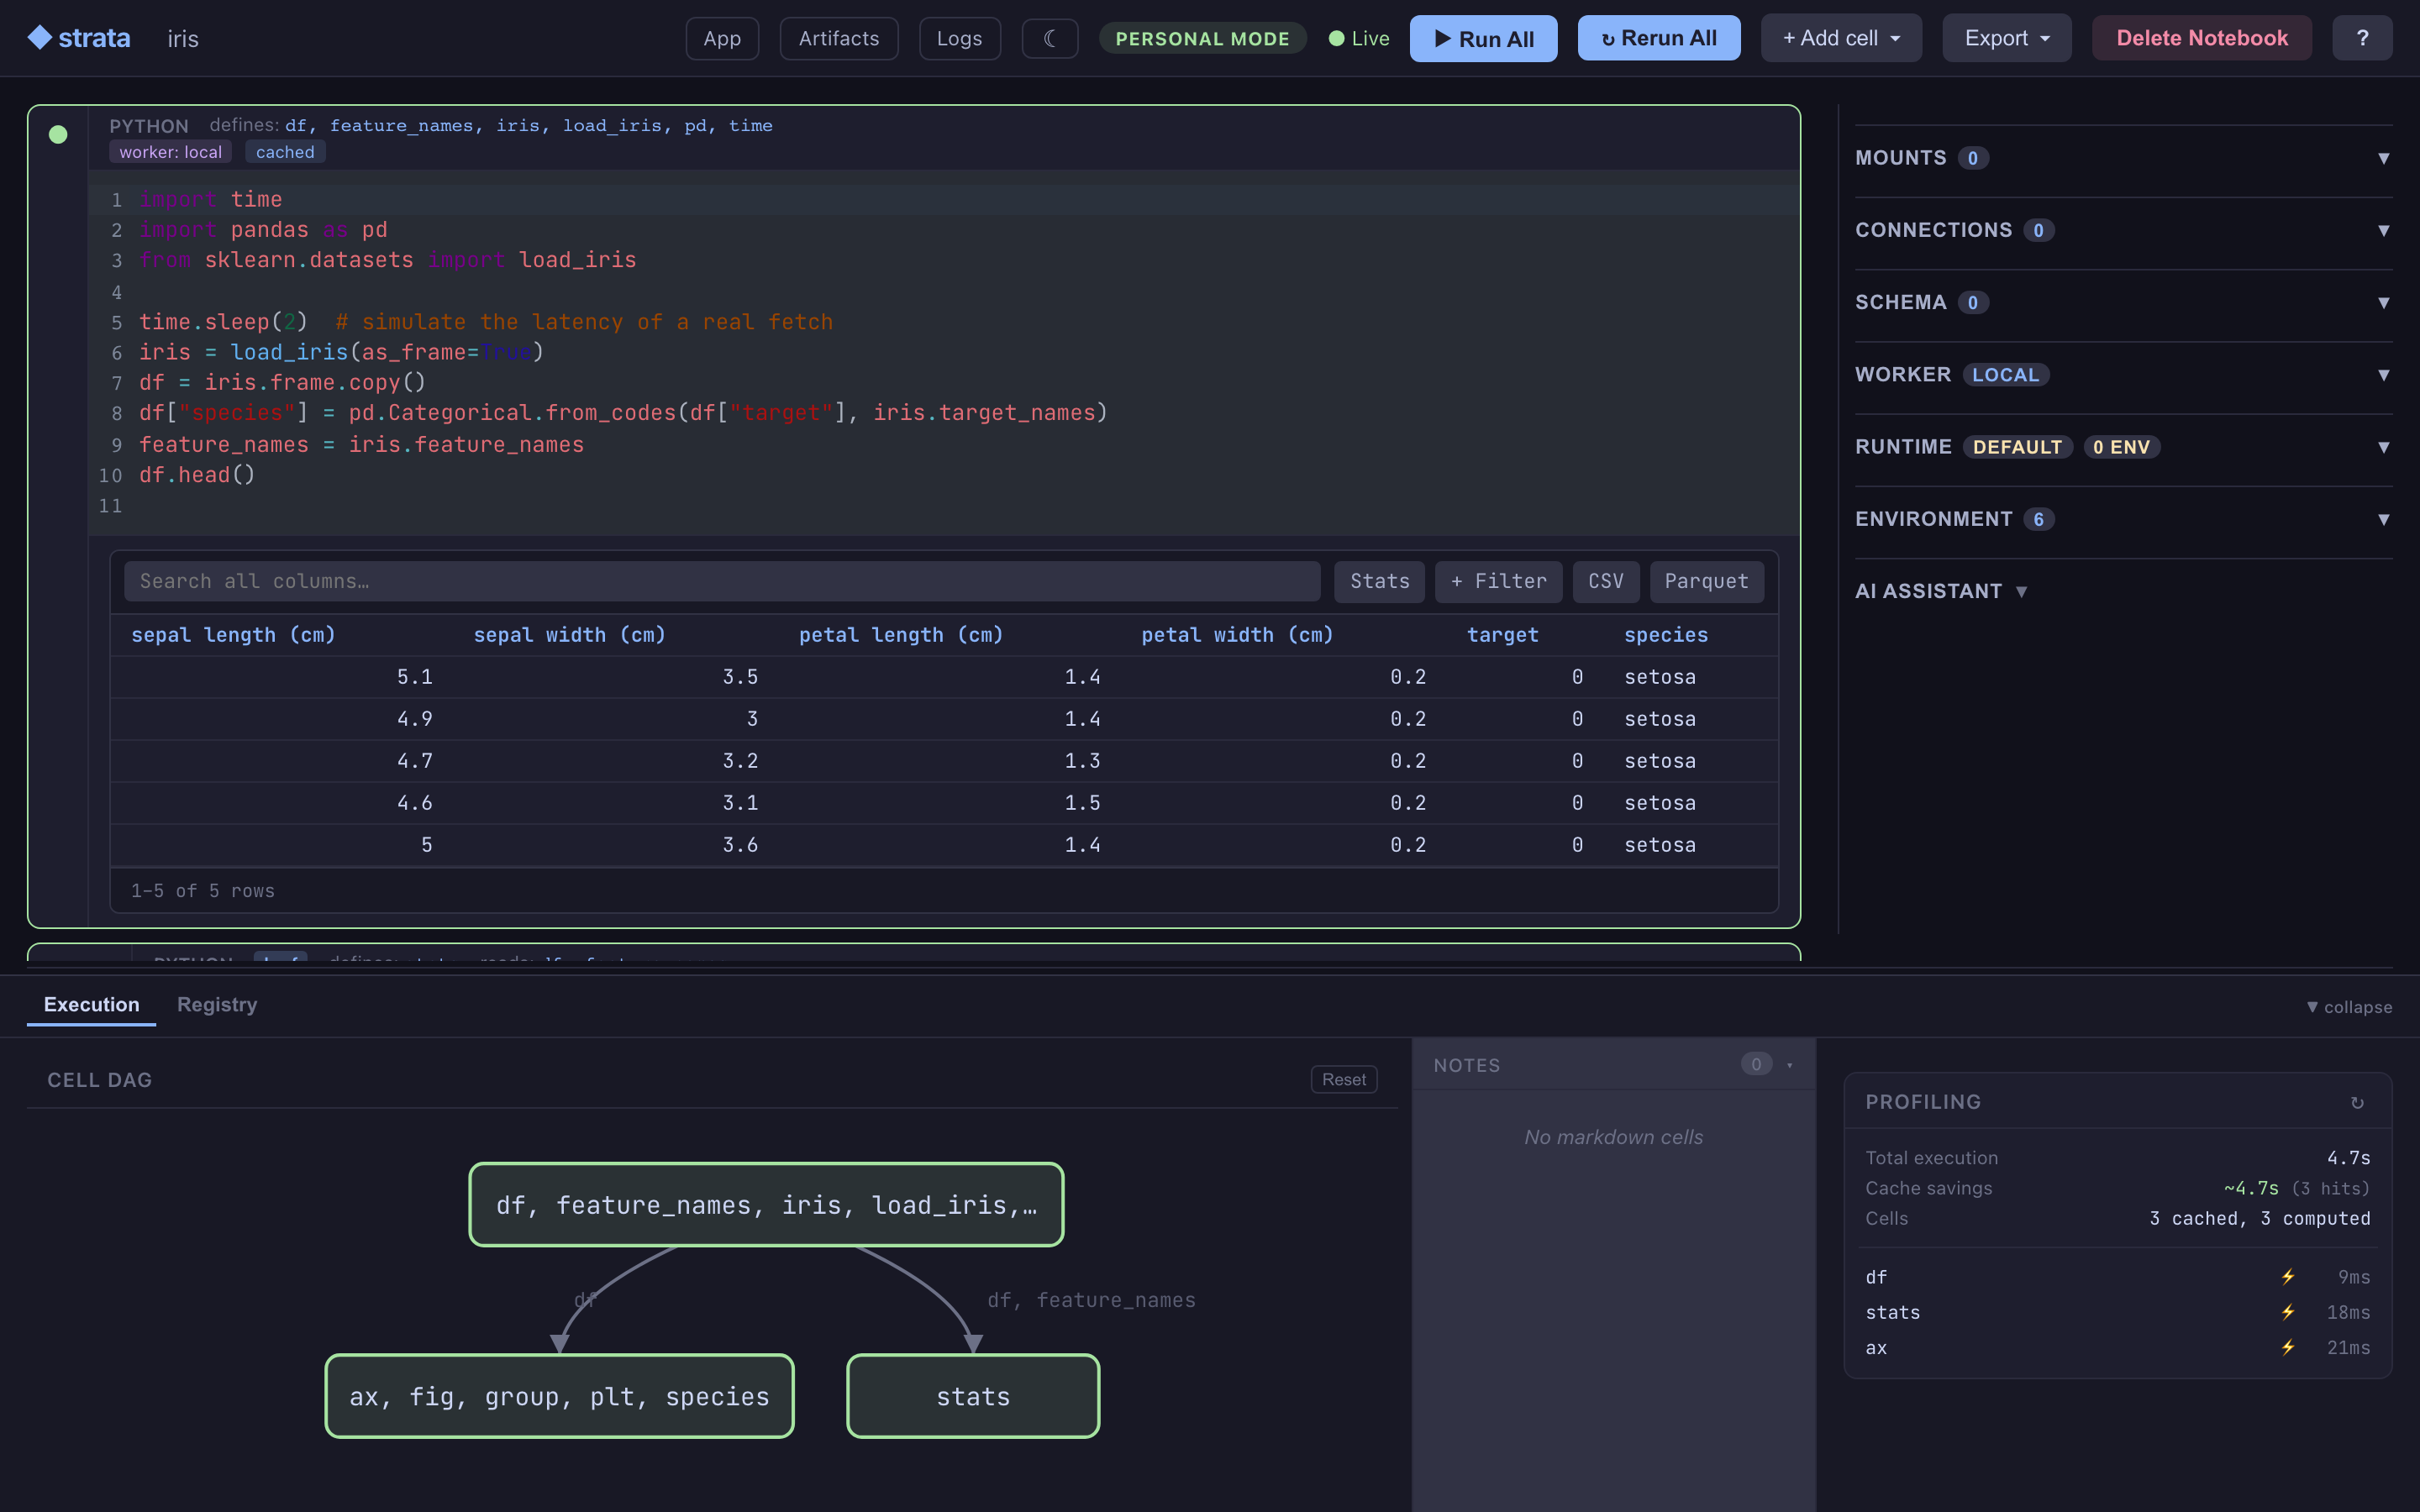
Task: Download table as CSV
Action: coord(1606,582)
